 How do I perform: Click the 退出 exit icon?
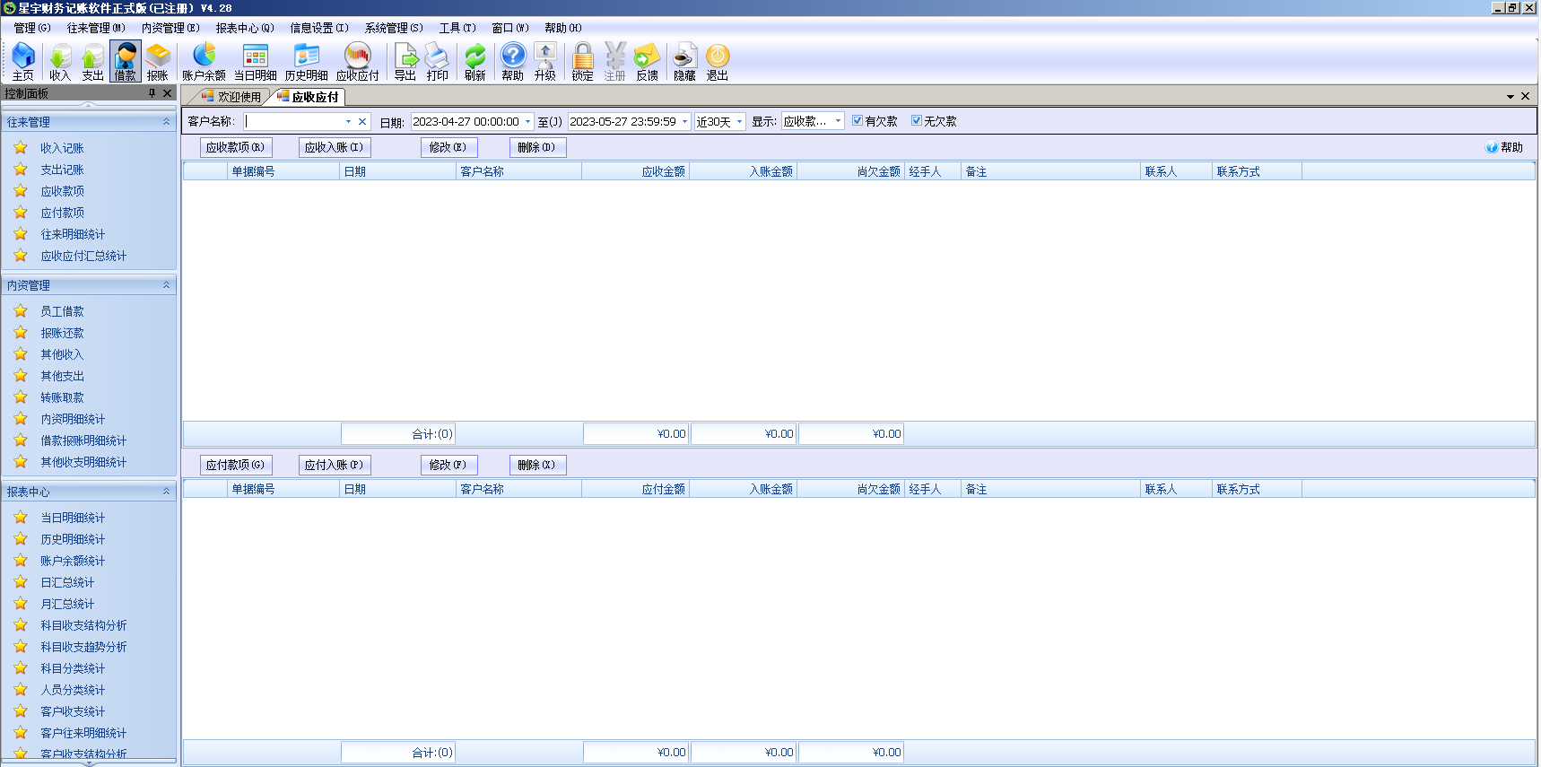click(718, 62)
